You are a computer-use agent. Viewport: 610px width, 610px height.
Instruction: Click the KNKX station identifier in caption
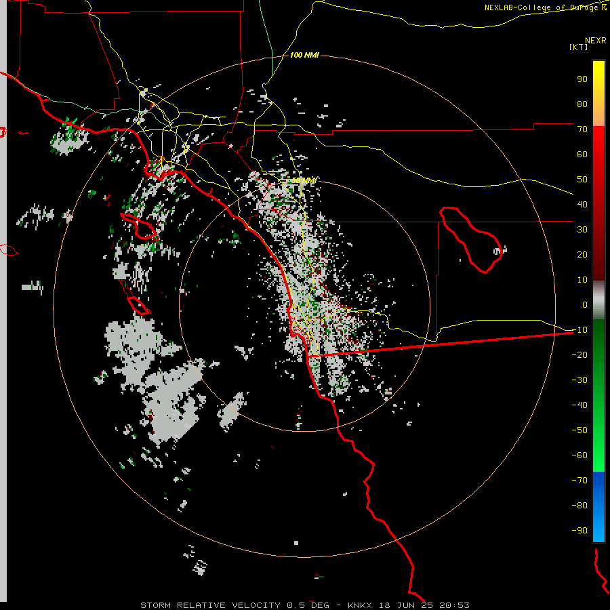pyautogui.click(x=359, y=605)
